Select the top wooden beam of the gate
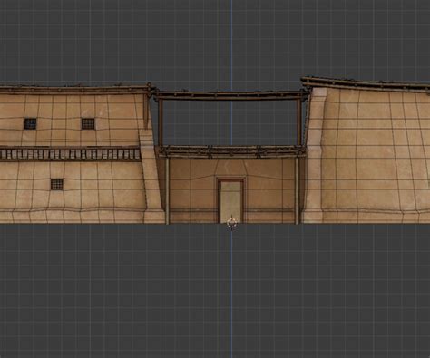 pos(230,95)
